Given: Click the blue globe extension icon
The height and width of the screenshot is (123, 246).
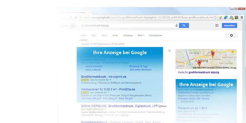Looking at the screenshot, I should pyautogui.click(x=226, y=18).
